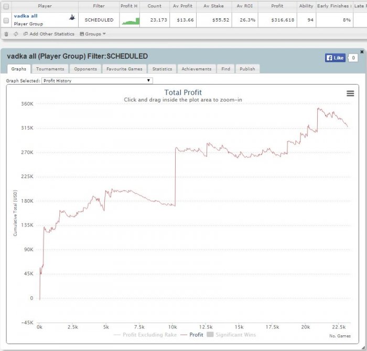This screenshot has height=351, width=367.
Task: Open the Favourite Games tab
Action: point(124,69)
